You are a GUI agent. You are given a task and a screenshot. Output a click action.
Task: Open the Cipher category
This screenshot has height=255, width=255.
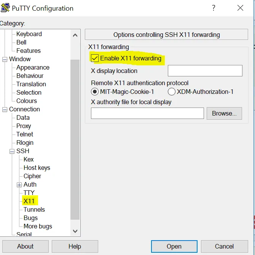(32, 176)
